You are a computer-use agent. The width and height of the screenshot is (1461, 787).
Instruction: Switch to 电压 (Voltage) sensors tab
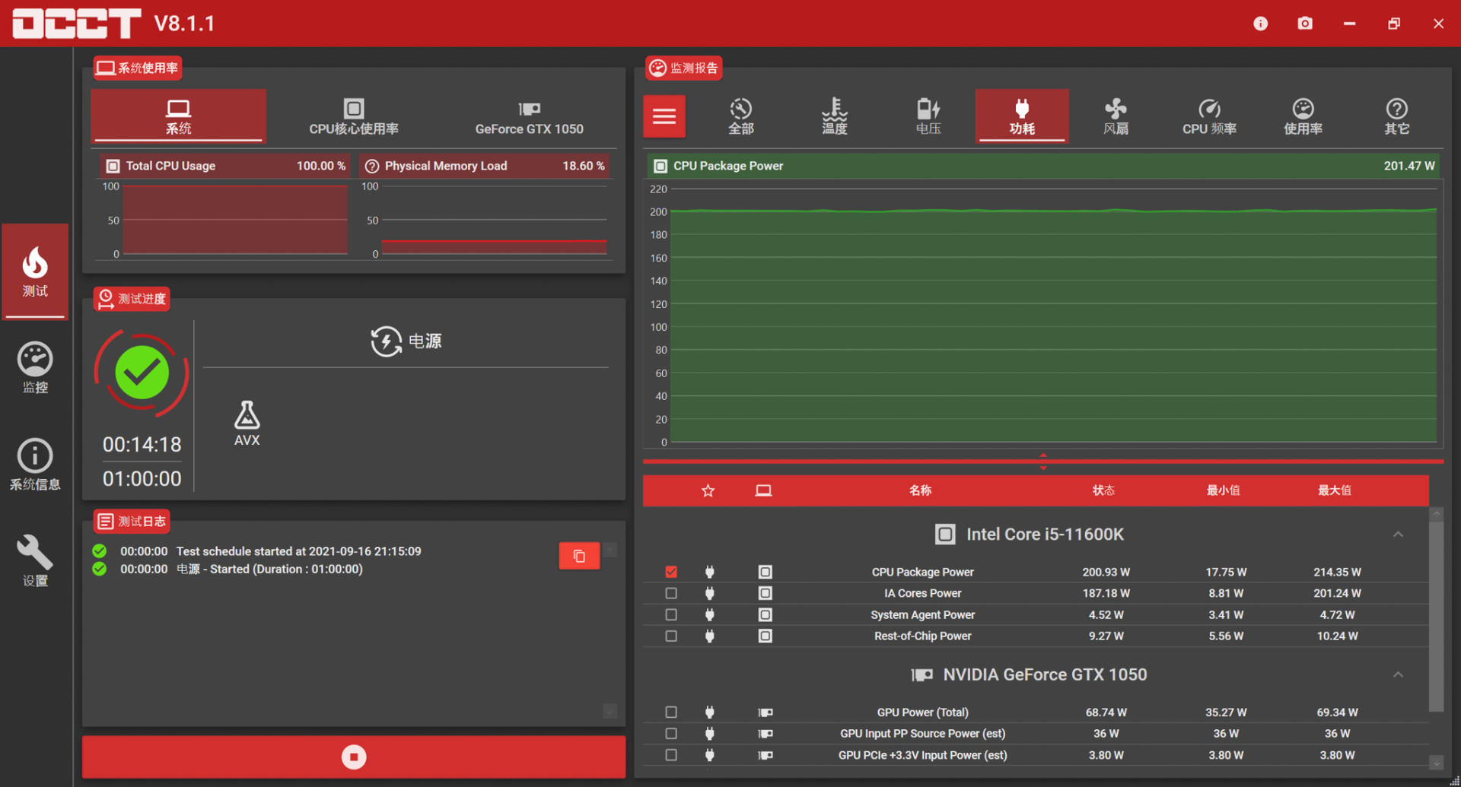[928, 116]
